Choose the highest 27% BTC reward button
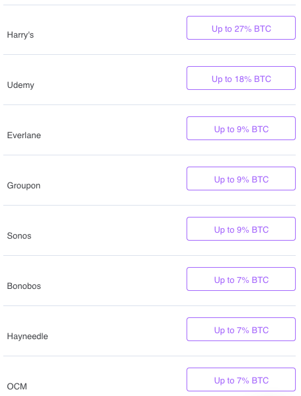 (x=241, y=28)
